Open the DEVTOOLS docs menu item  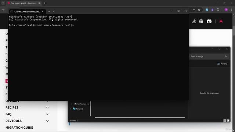tap(14, 121)
